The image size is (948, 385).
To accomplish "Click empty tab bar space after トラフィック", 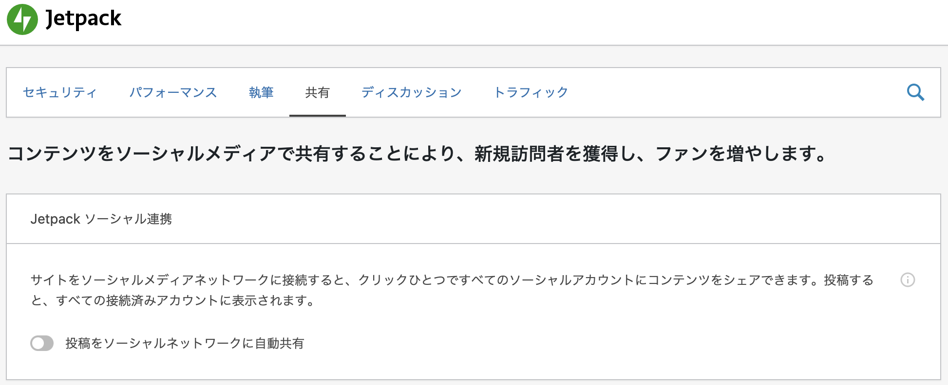I will tap(731, 92).
